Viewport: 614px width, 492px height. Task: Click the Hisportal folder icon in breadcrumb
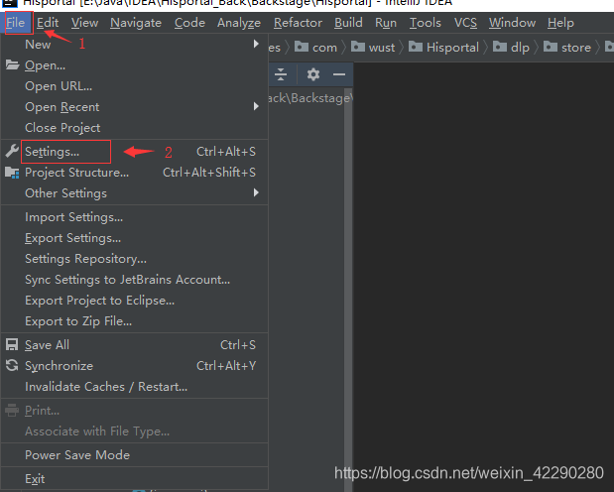tap(416, 47)
